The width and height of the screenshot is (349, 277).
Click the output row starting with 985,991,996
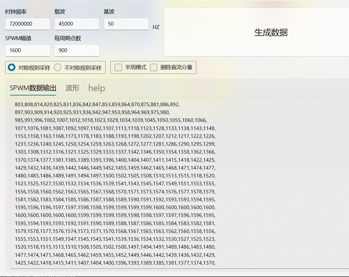pyautogui.click(x=111, y=120)
